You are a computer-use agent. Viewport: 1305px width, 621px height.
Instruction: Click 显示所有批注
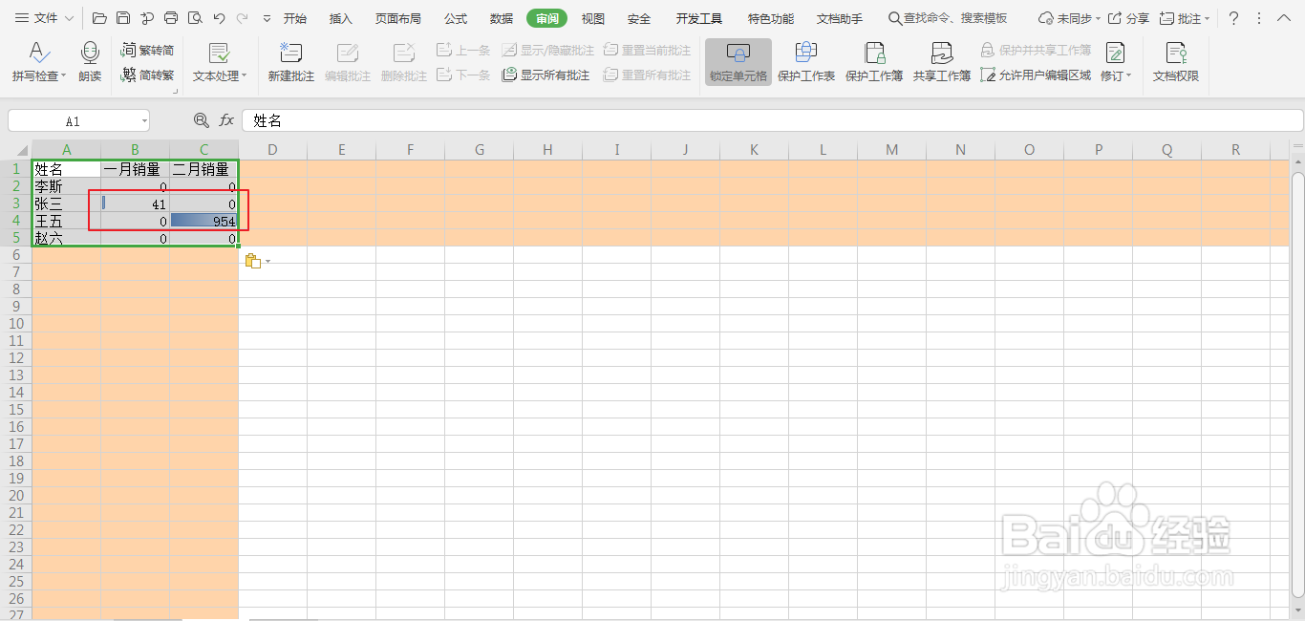pos(546,75)
